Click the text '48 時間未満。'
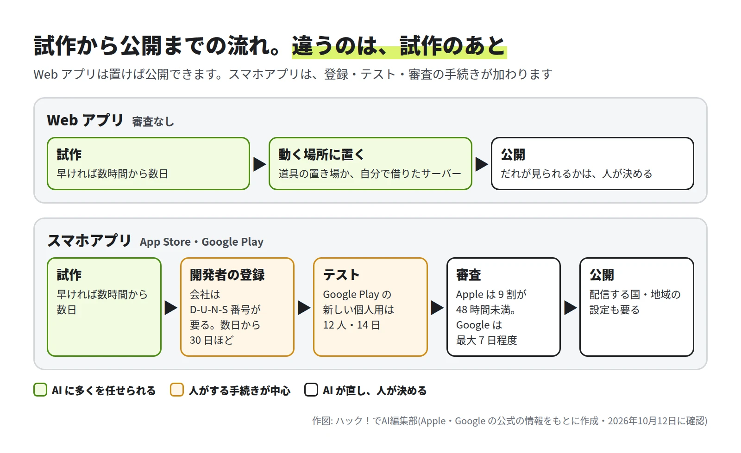 click(486, 310)
